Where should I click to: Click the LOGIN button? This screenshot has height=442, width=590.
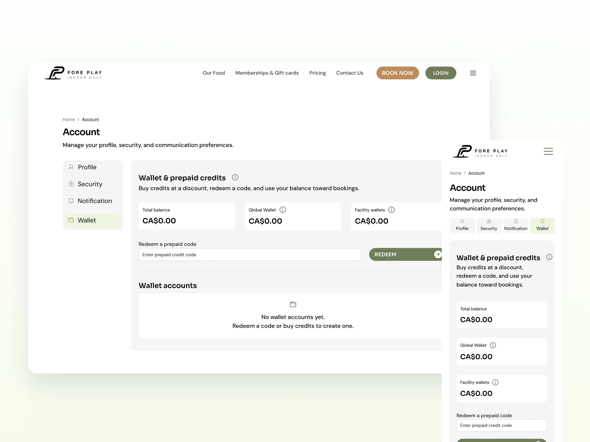point(440,73)
